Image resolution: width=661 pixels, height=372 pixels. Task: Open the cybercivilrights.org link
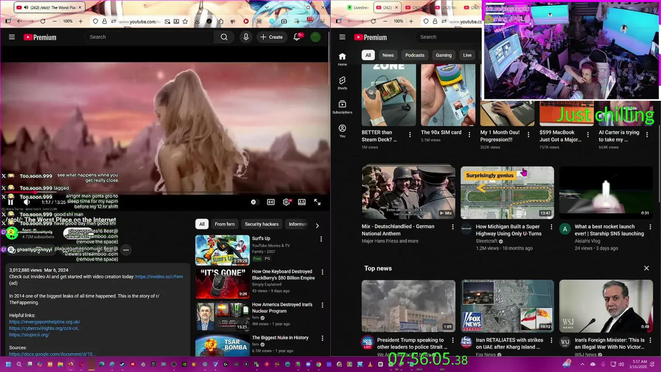45,328
